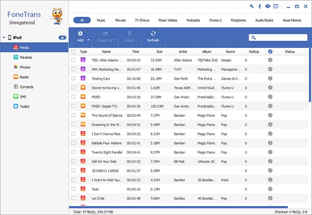Image resolution: width=312 pixels, height=215 pixels.
Task: Switch to the Podcasts tab
Action: tap(193, 20)
